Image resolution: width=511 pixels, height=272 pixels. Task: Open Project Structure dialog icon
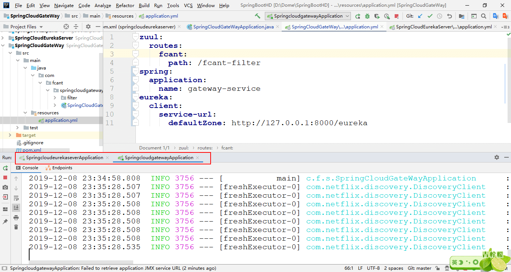click(462, 16)
